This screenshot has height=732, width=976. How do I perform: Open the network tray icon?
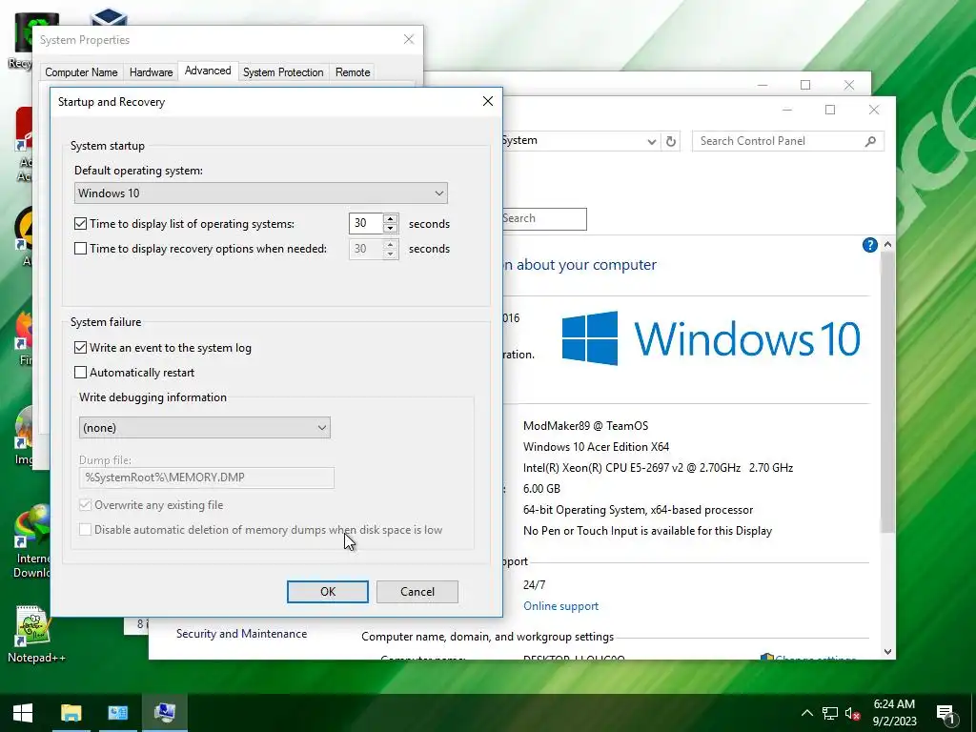click(830, 713)
